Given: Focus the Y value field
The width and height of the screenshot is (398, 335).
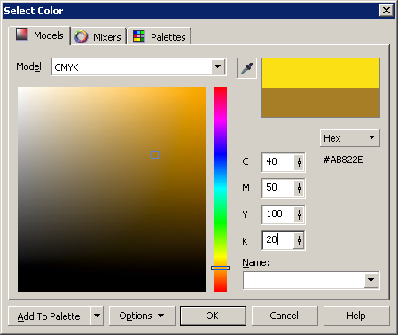Looking at the screenshot, I should [x=278, y=214].
